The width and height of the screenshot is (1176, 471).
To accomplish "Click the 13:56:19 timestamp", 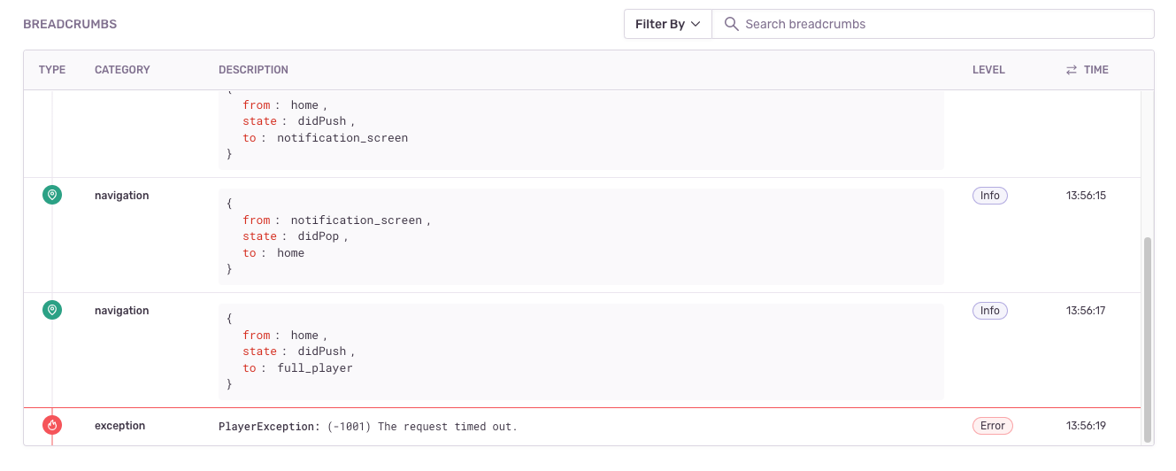I will (x=1086, y=426).
